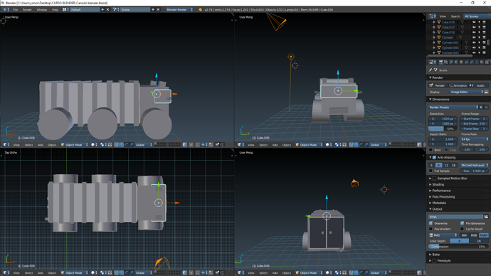Open the Constraints properties tab icon
This screenshot has height=276, width=491.
[x=467, y=63]
